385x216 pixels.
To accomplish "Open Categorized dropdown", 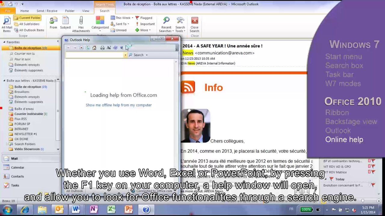I will click(100, 24).
